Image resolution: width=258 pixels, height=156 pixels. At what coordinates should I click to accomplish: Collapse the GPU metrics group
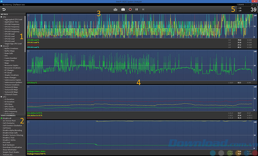[2, 97]
